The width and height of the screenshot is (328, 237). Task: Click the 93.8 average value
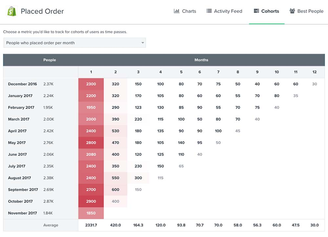[x=181, y=225]
